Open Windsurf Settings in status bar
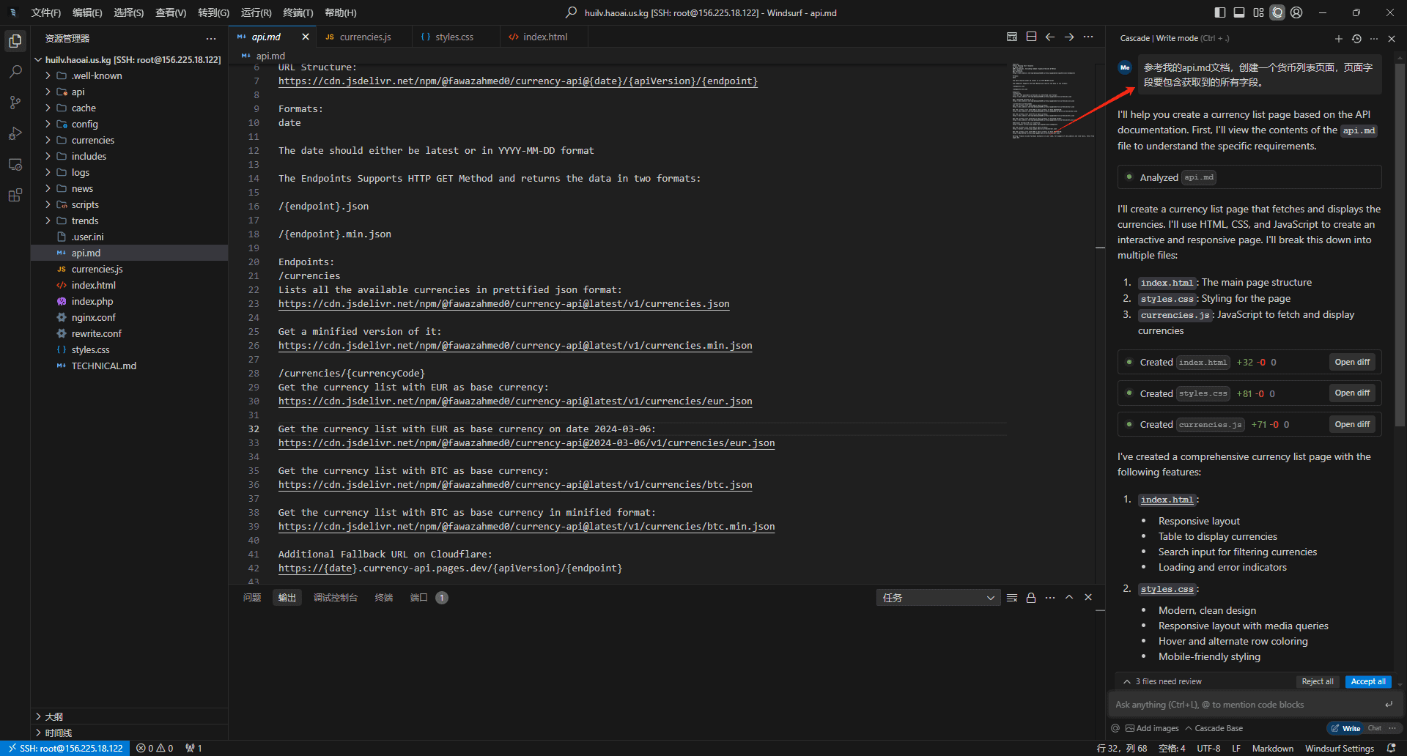This screenshot has width=1407, height=756. [x=1339, y=748]
